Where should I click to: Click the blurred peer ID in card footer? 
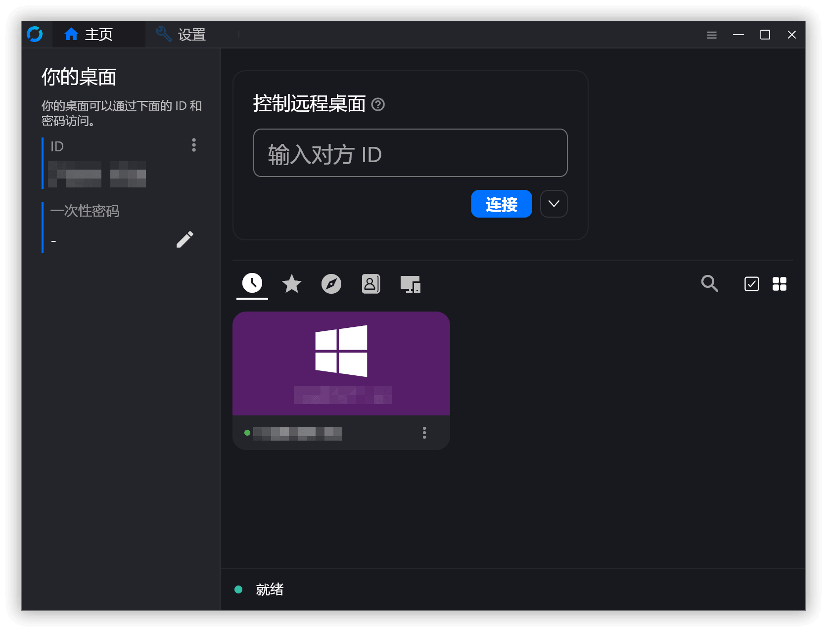tap(298, 434)
